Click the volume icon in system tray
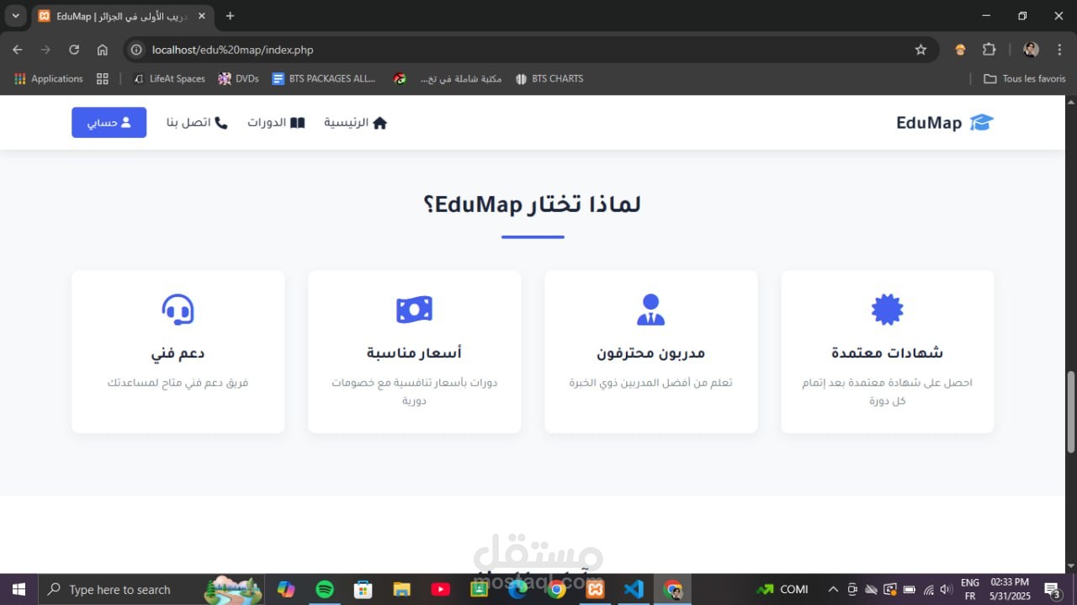Image resolution: width=1077 pixels, height=605 pixels. click(x=946, y=589)
